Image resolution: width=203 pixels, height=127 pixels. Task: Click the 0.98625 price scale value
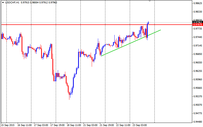click(198, 3)
